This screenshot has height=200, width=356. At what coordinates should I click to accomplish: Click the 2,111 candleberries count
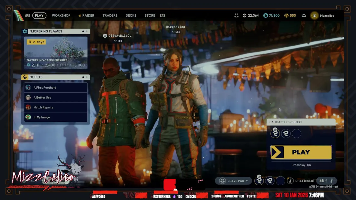(35, 65)
